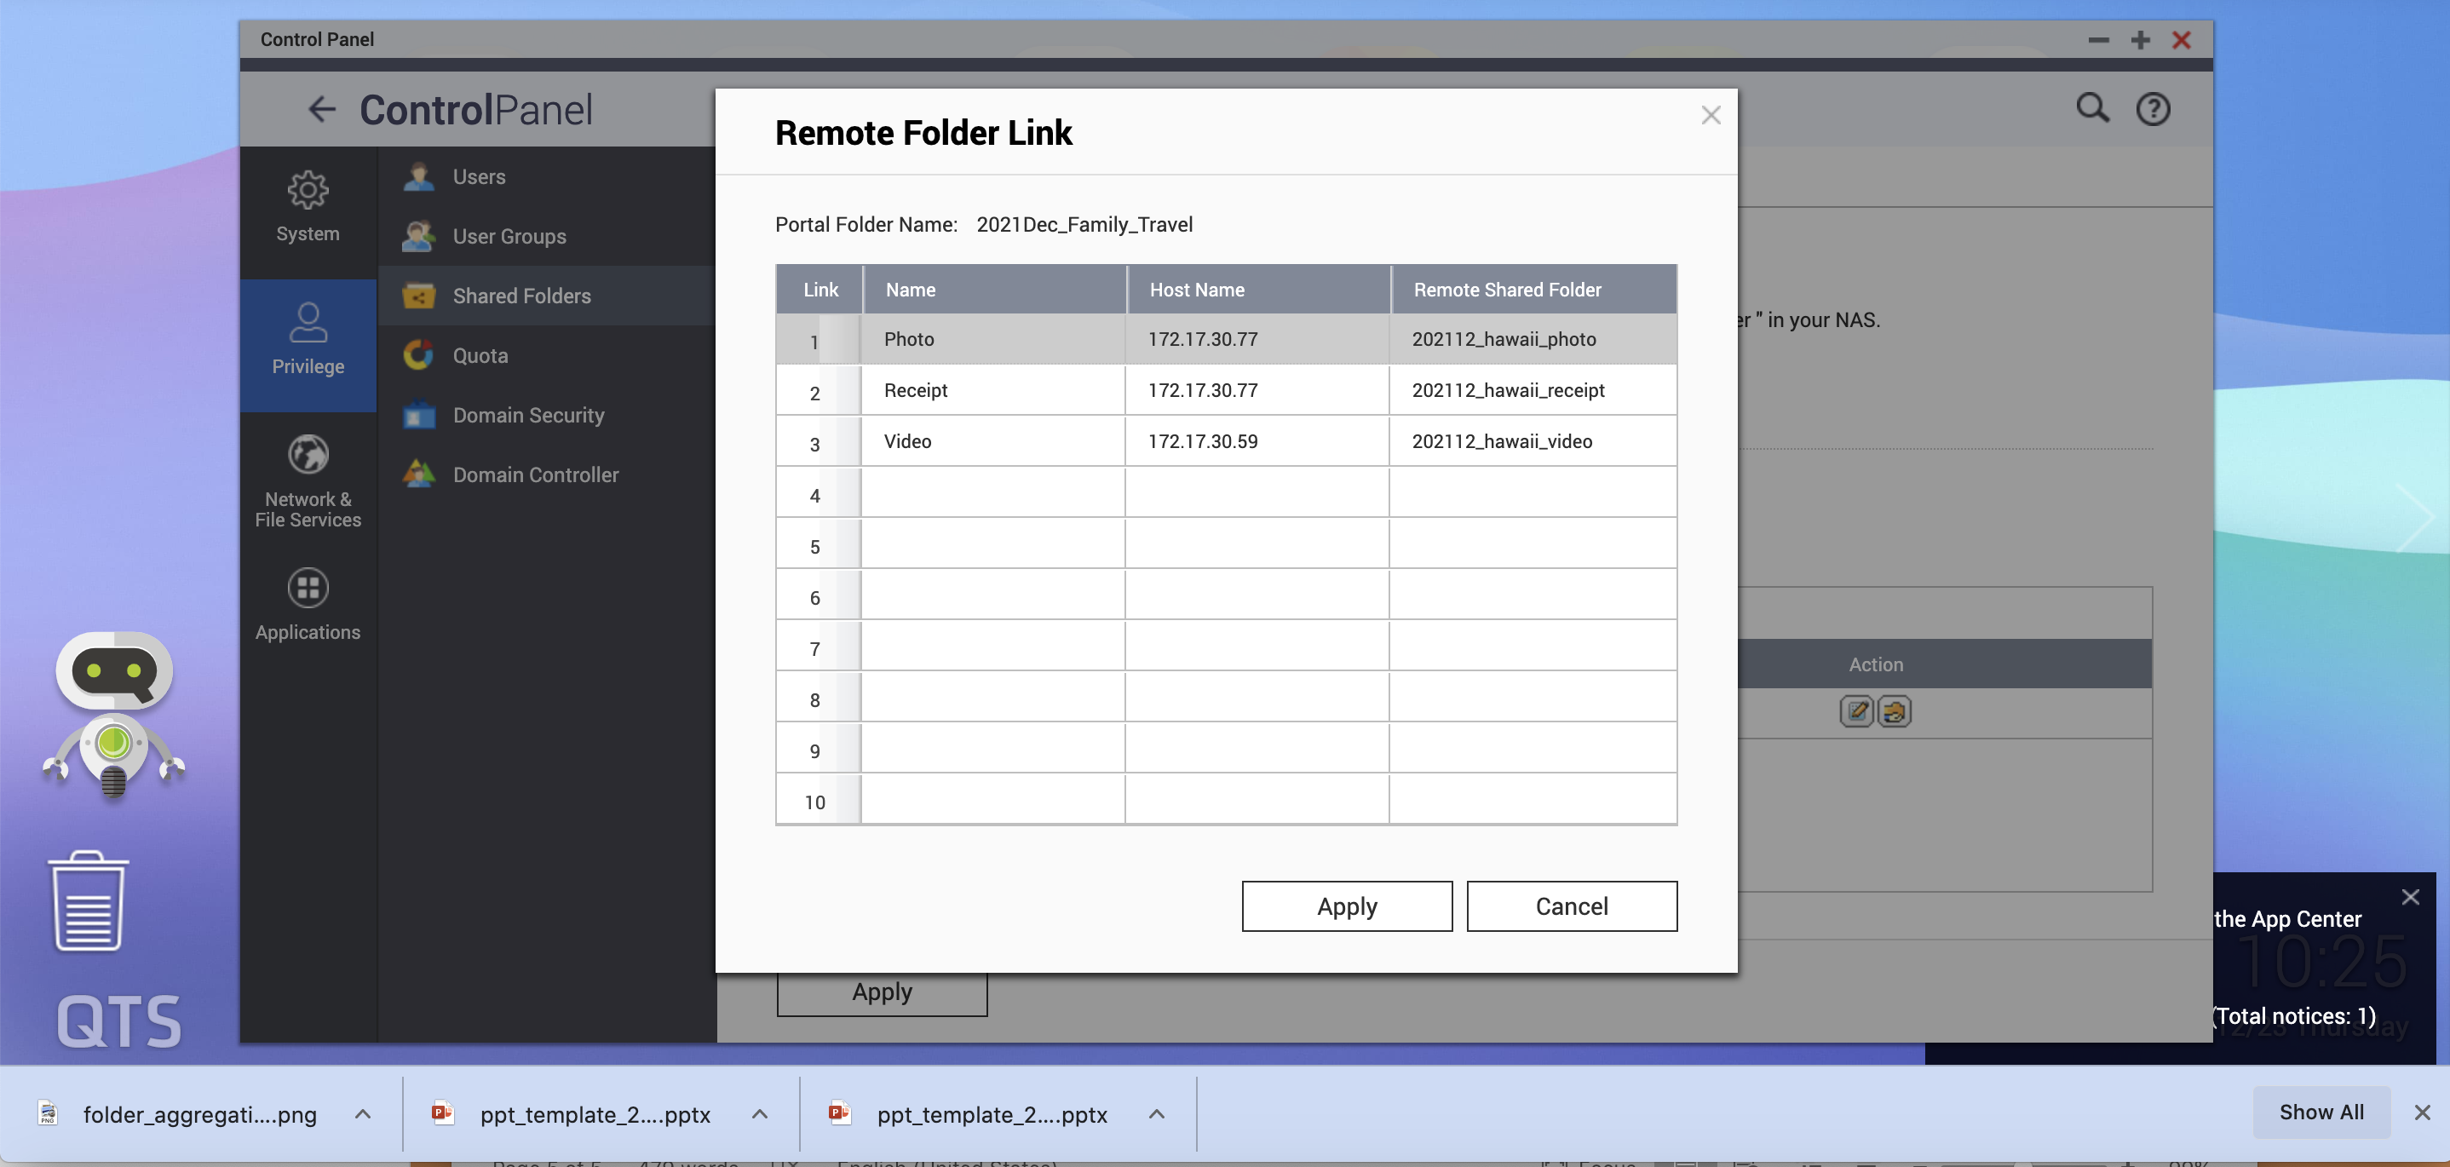
Task: Select Shared Folders menu item
Action: click(547, 296)
